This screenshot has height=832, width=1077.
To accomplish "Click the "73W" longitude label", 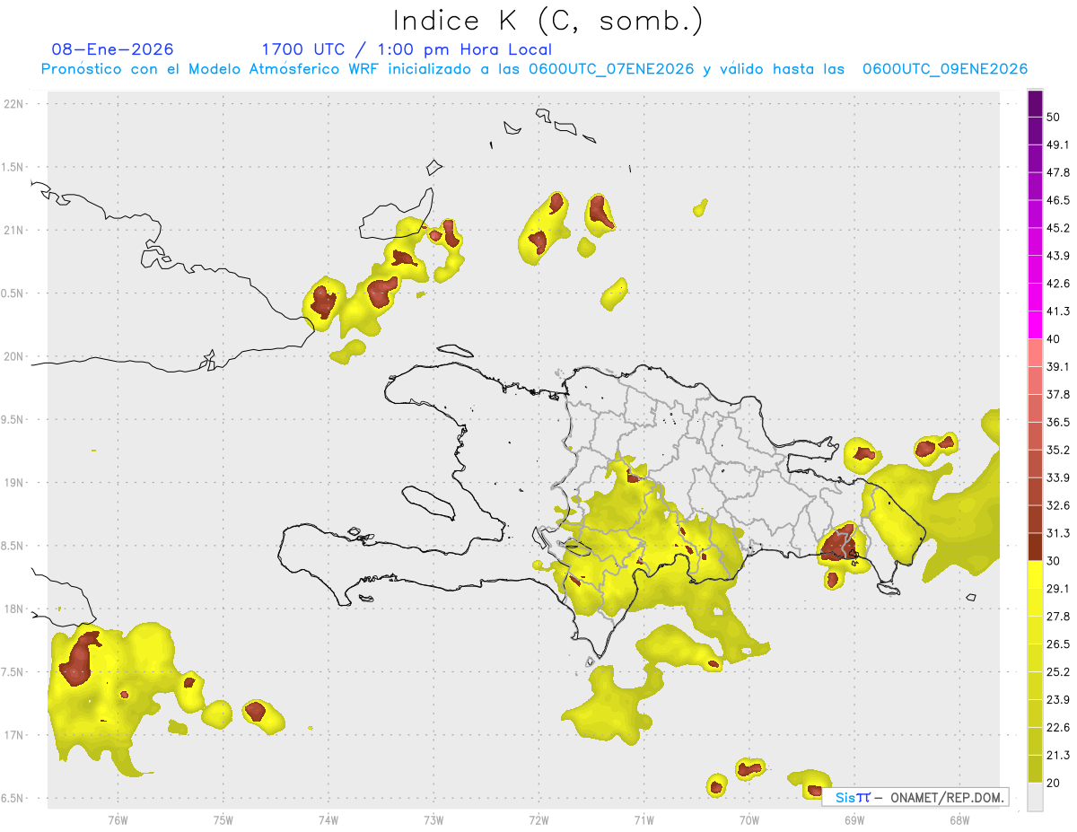I will (433, 820).
